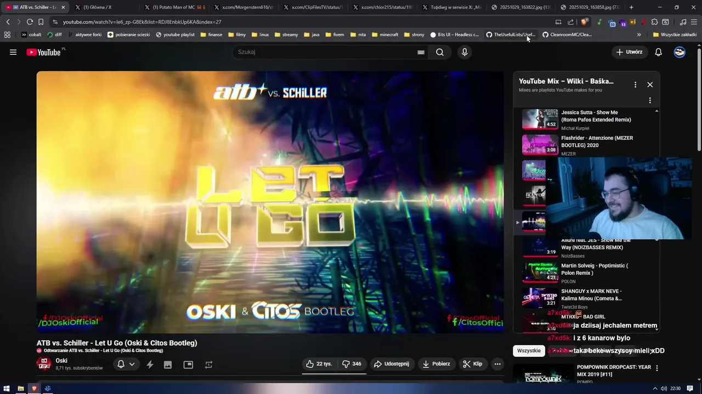Click the Brave icon in the taskbar
This screenshot has height=394, width=702.
(x=34, y=389)
